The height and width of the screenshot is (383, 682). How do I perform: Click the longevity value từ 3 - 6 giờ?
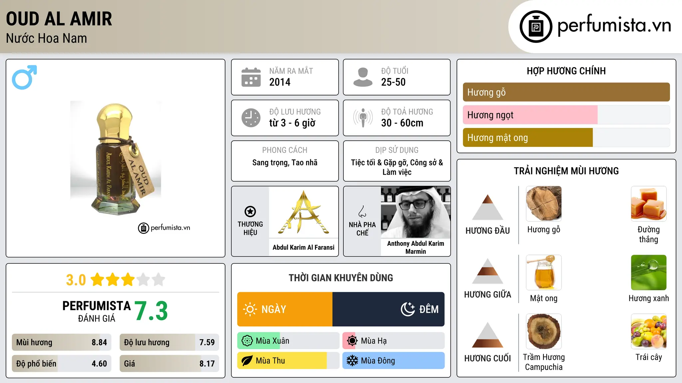(x=292, y=123)
